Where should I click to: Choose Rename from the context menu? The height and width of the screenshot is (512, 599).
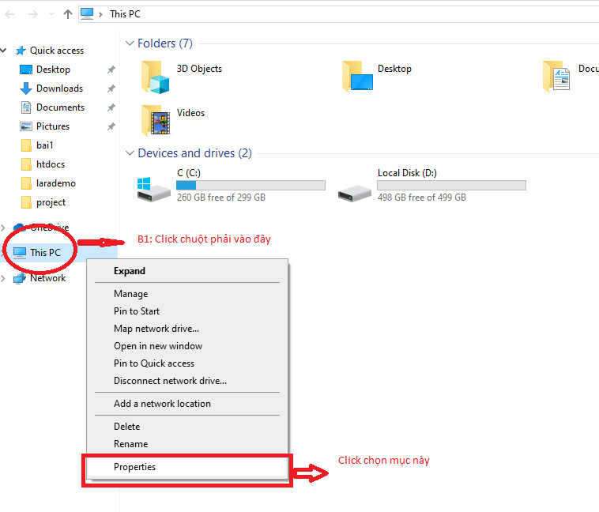click(x=187, y=444)
